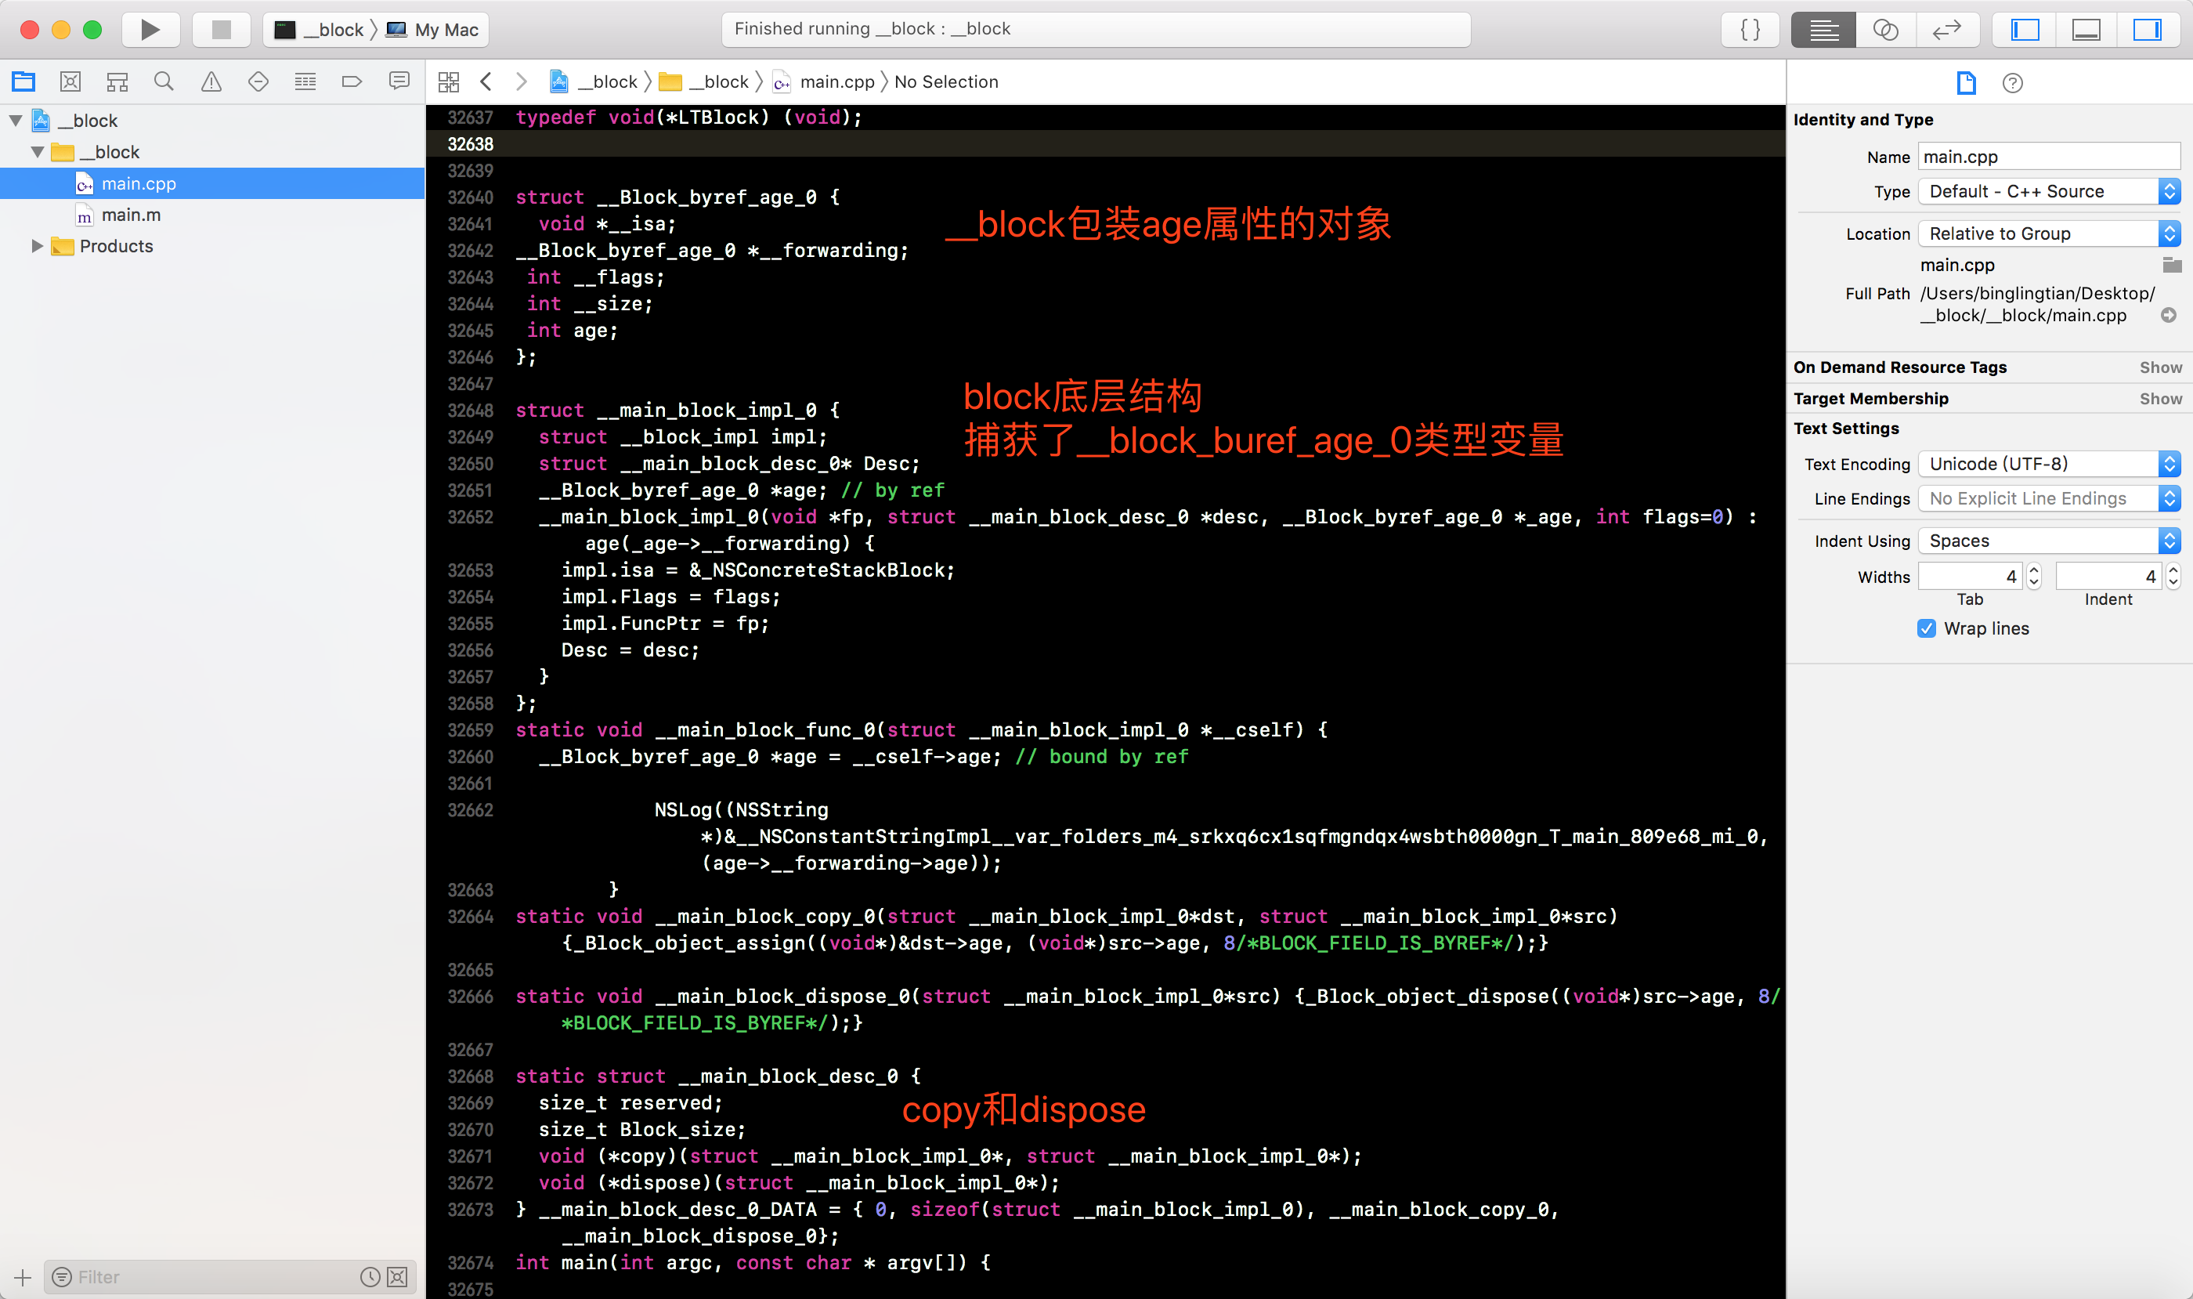Show the debug navigator
This screenshot has height=1299, width=2193.
[x=305, y=82]
